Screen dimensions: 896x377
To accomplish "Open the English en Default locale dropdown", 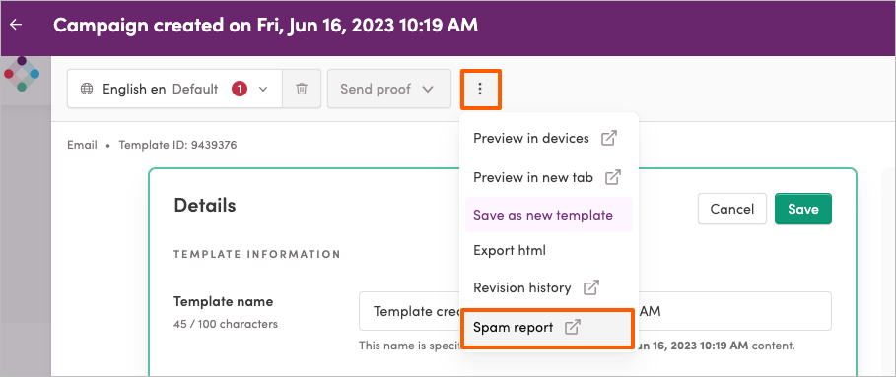I will tap(174, 89).
